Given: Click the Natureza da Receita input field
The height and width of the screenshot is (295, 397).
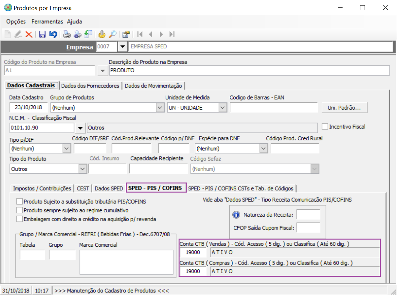Looking at the screenshot, I should pyautogui.click(x=308, y=215).
